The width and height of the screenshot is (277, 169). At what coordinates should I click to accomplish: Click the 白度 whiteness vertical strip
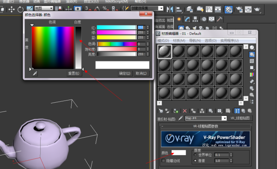78,47
